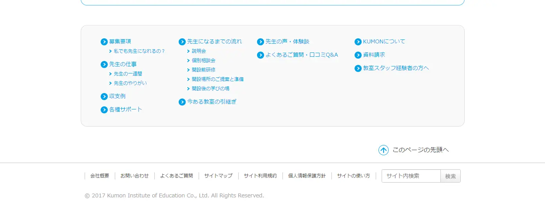Go to 先生の仕事 page
This screenshot has width=545, height=224.
123,64
